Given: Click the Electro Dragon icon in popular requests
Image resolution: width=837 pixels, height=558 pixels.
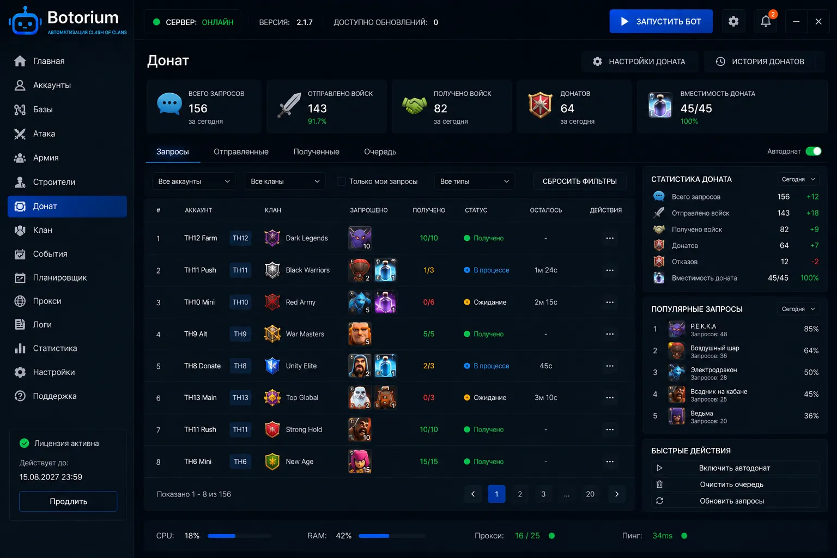Looking at the screenshot, I should (677, 373).
